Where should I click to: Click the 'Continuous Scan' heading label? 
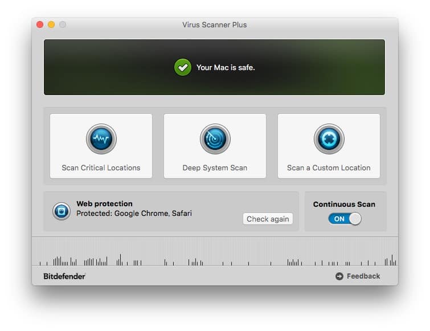pyautogui.click(x=344, y=204)
